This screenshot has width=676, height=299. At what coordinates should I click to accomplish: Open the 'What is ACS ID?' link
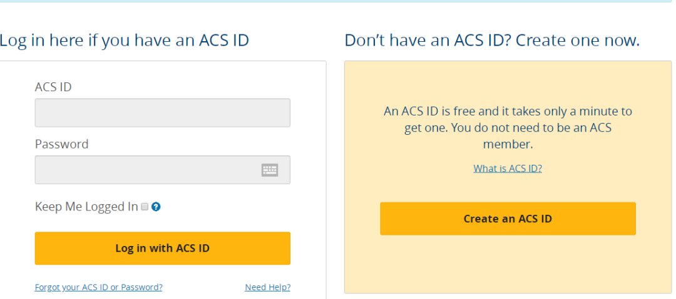tap(508, 169)
